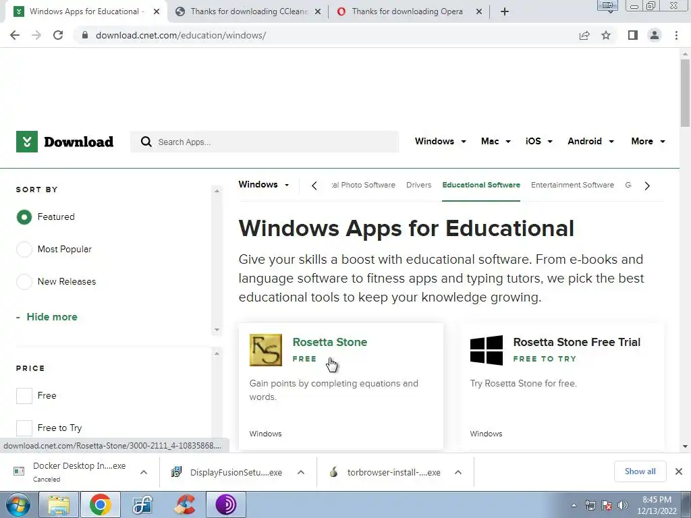The width and height of the screenshot is (691, 518).
Task: Click the Sort By panel scroll-down arrow
Action: click(217, 329)
